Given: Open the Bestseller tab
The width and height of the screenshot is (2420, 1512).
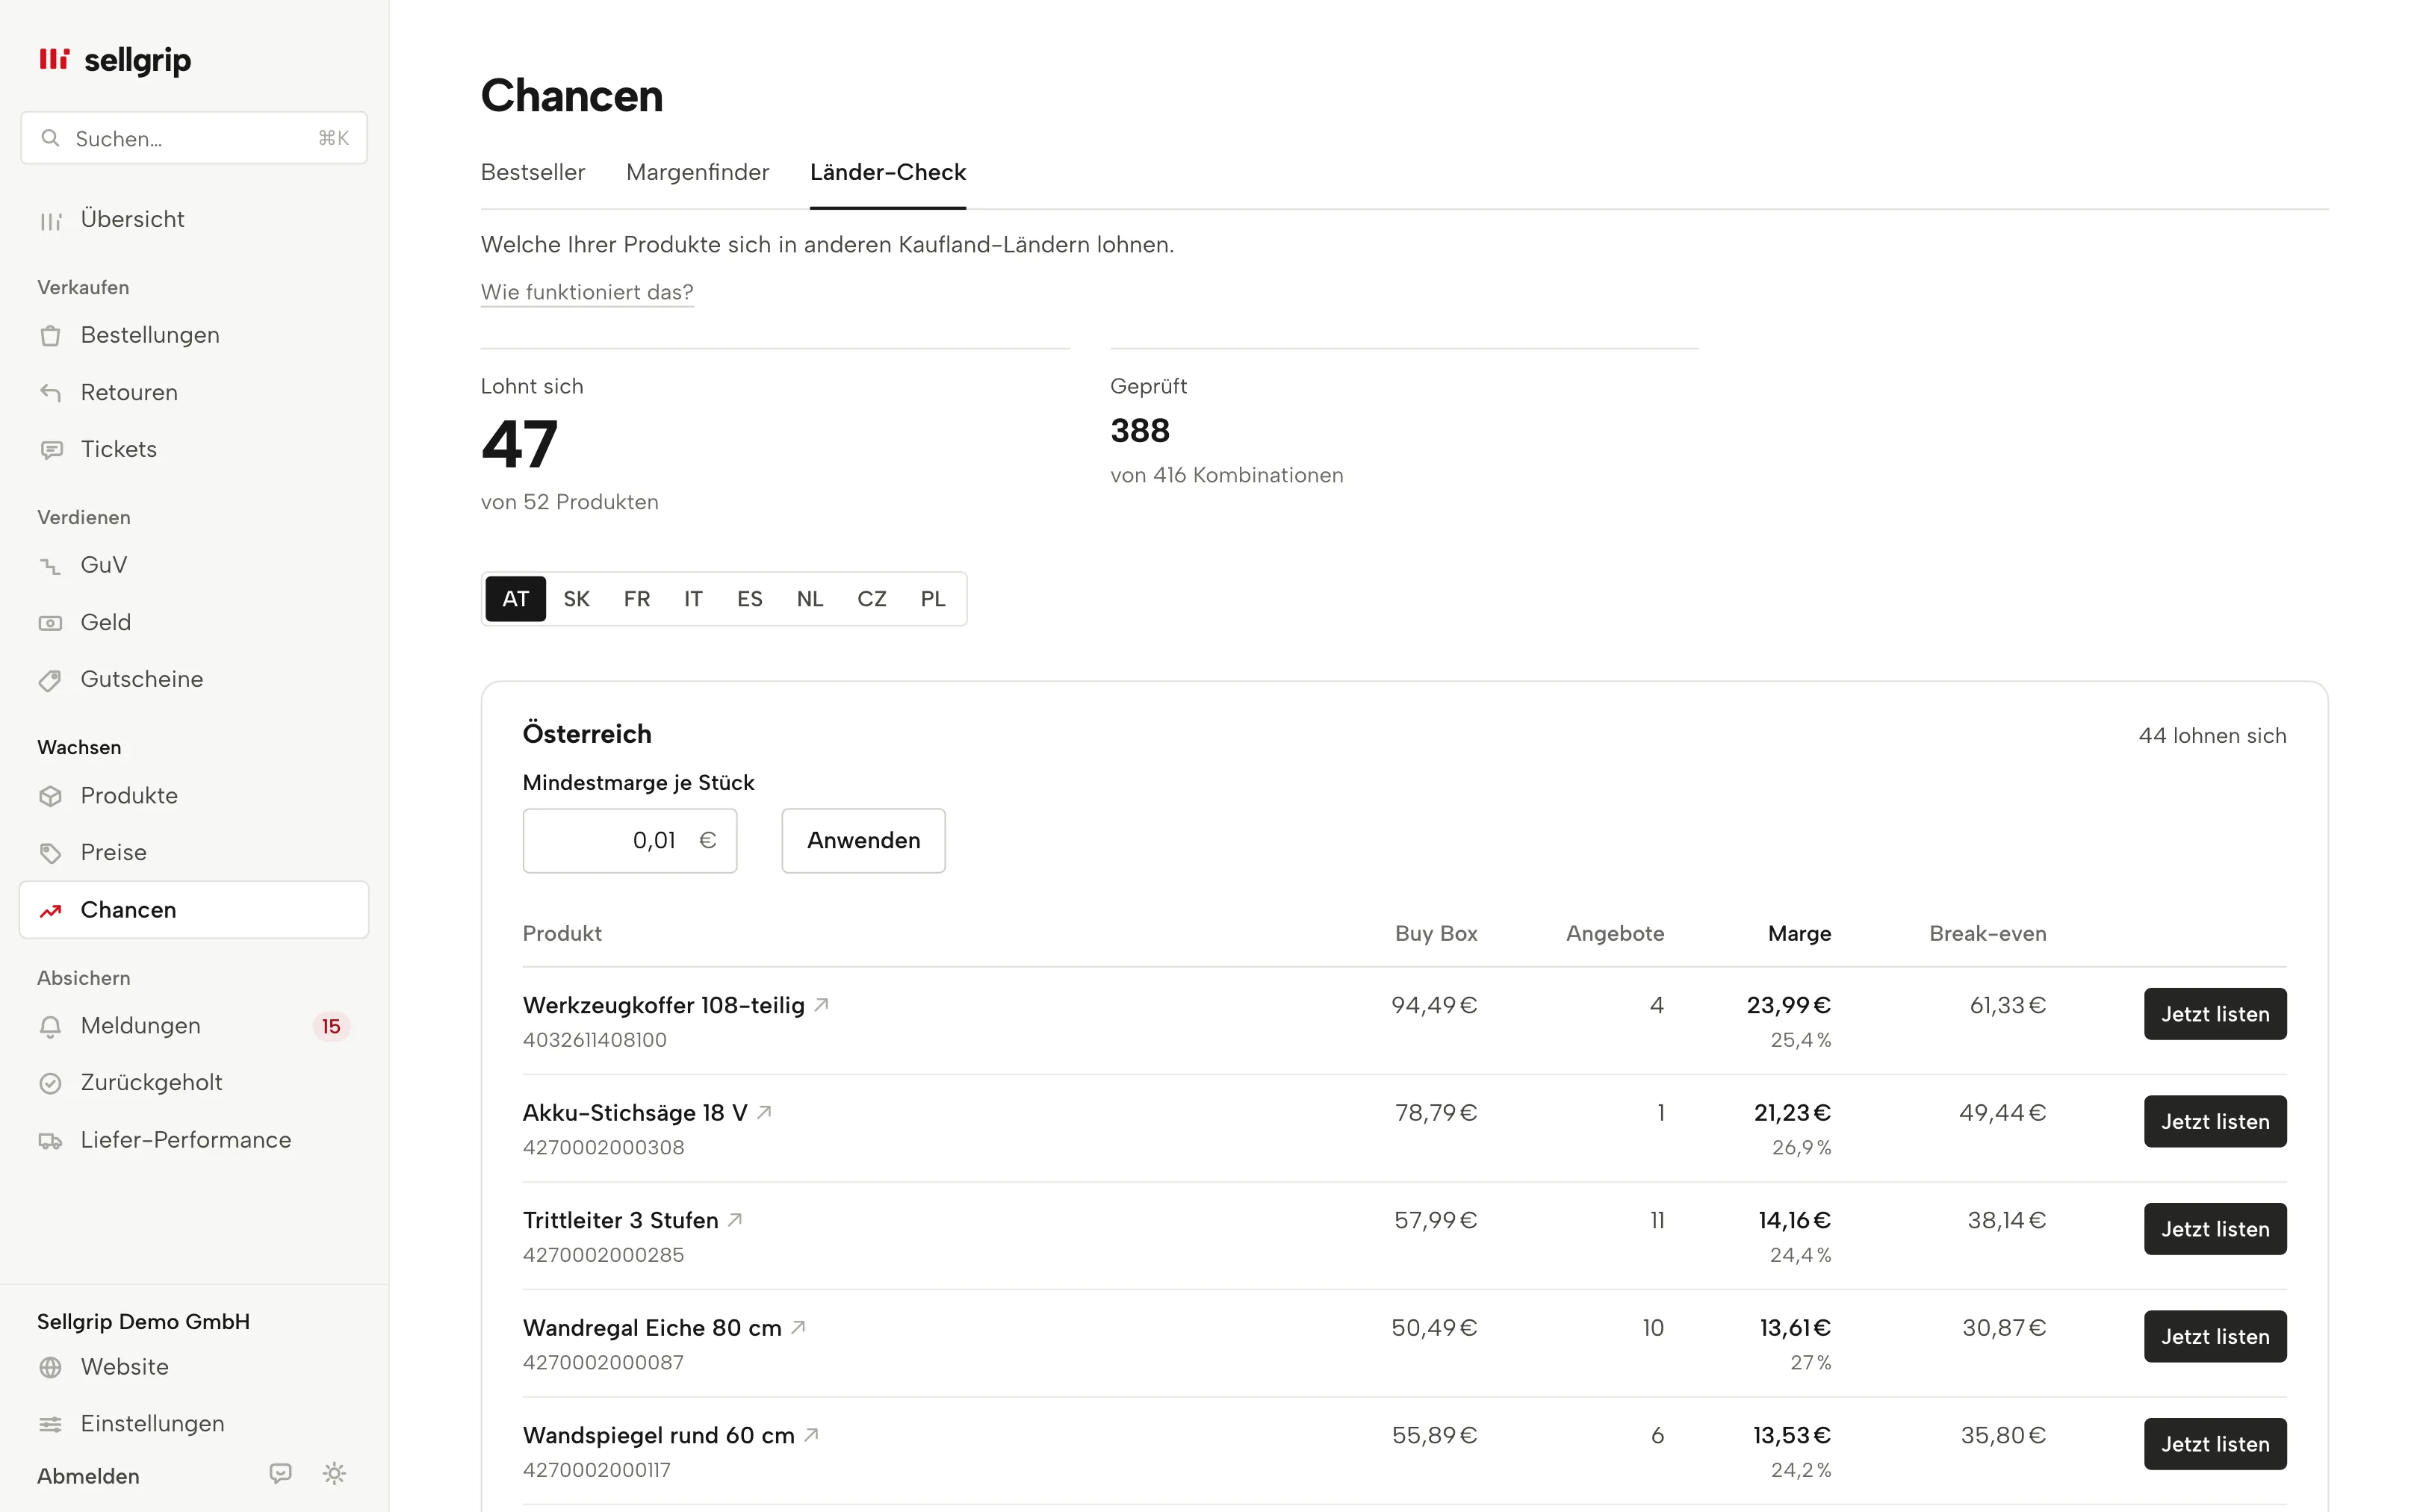Looking at the screenshot, I should point(533,172).
